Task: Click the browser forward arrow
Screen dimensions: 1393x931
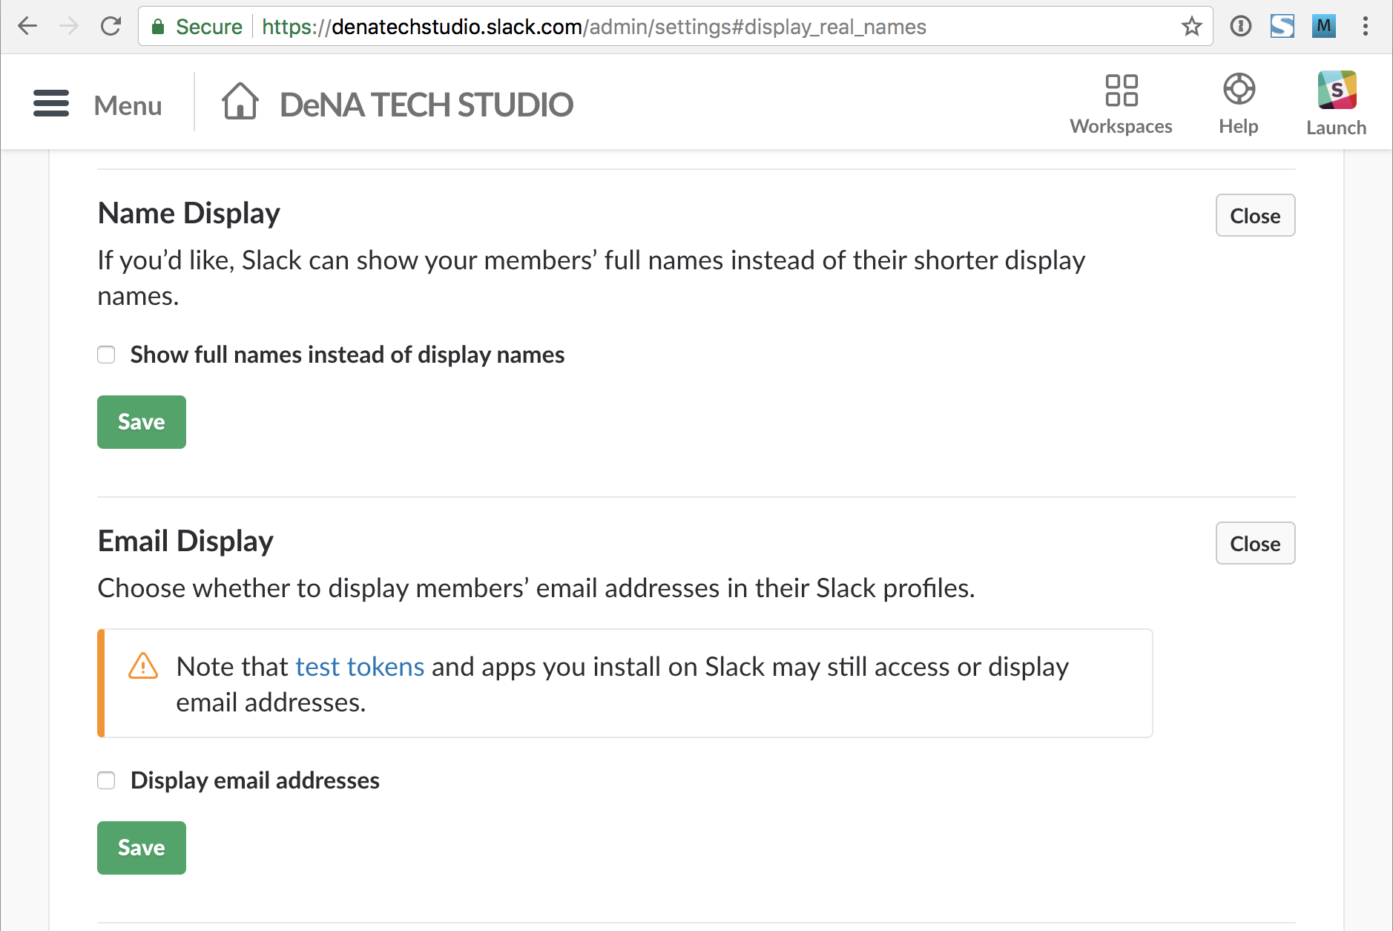Action: click(x=69, y=27)
